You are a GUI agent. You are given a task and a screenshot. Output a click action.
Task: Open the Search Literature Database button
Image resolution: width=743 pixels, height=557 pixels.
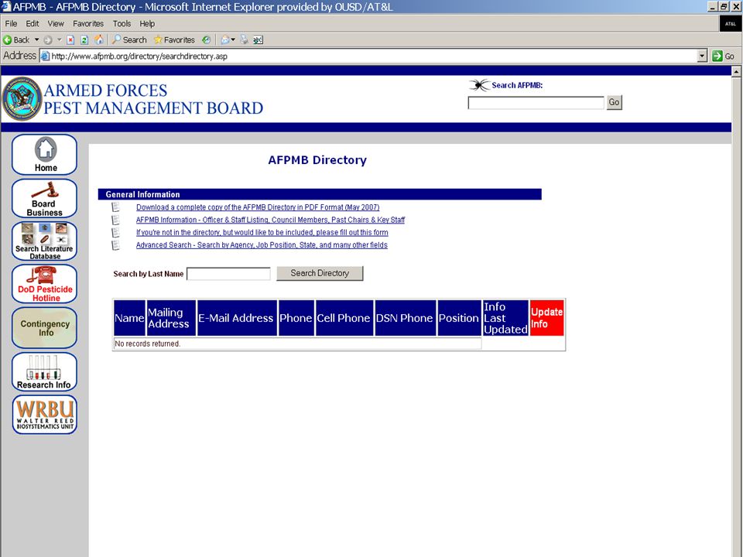[45, 241]
